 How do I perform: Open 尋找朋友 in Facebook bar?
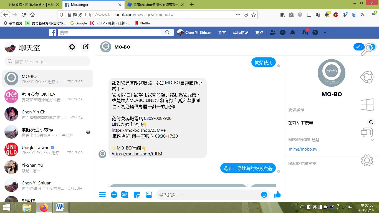pos(241,33)
